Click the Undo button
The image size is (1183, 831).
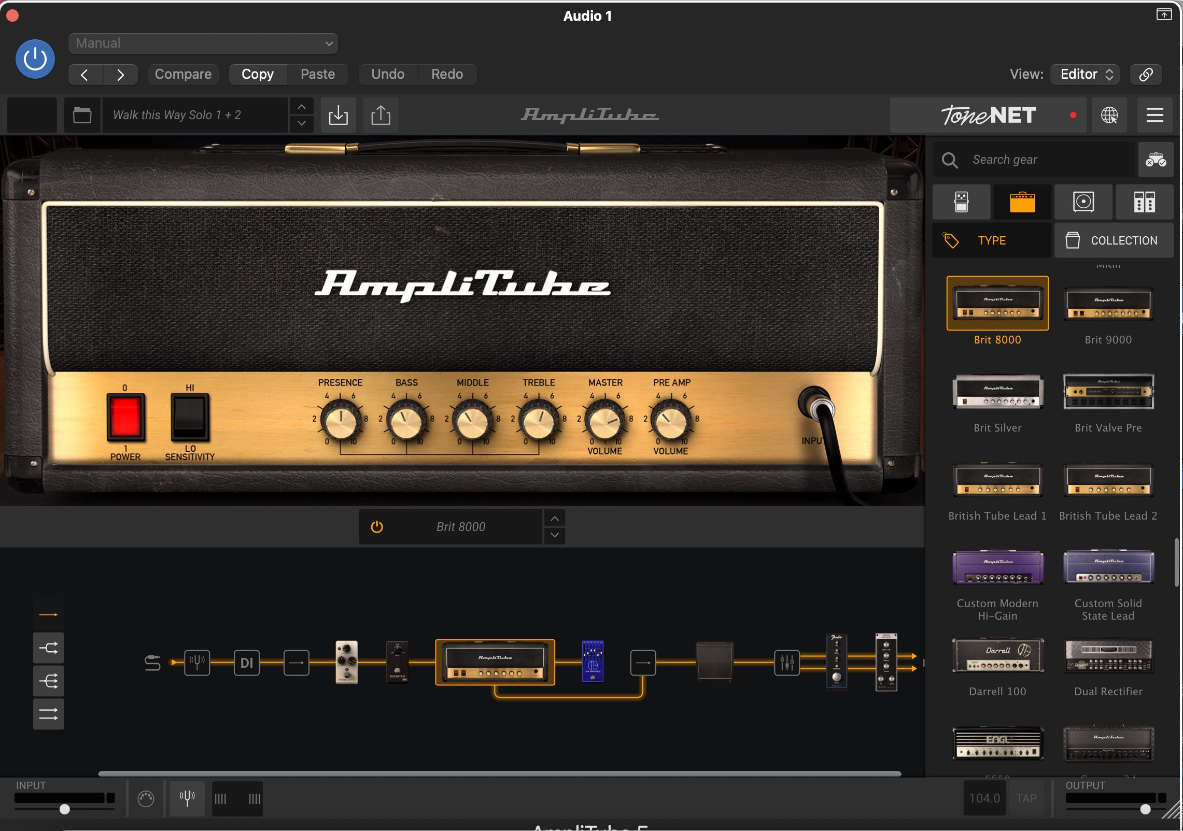388,75
